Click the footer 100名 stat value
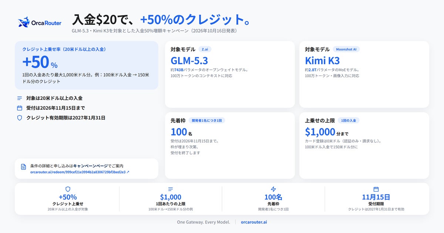 [273, 197]
